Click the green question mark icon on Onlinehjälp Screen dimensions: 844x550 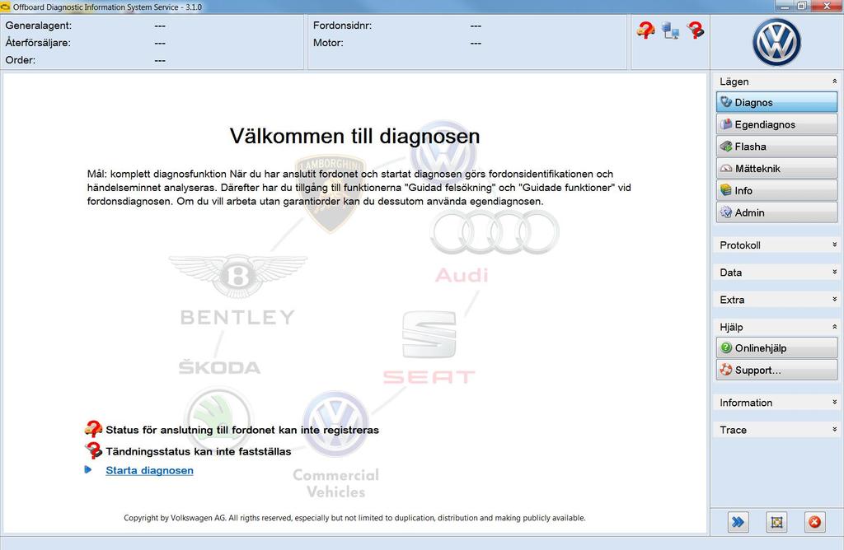pyautogui.click(x=726, y=347)
